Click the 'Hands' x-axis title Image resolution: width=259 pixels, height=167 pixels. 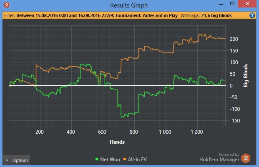117,142
